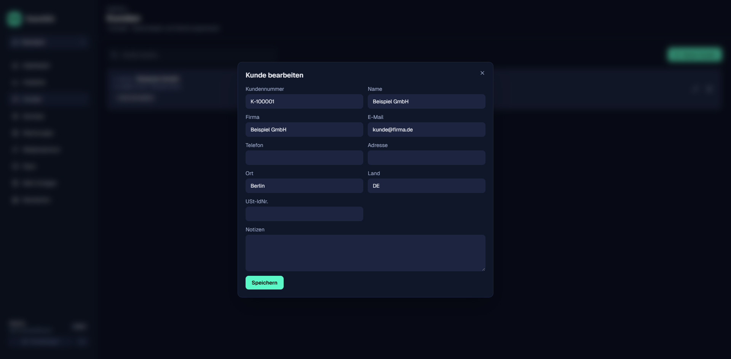This screenshot has width=731, height=359.
Task: Select the Land field showing DE
Action: 426,186
